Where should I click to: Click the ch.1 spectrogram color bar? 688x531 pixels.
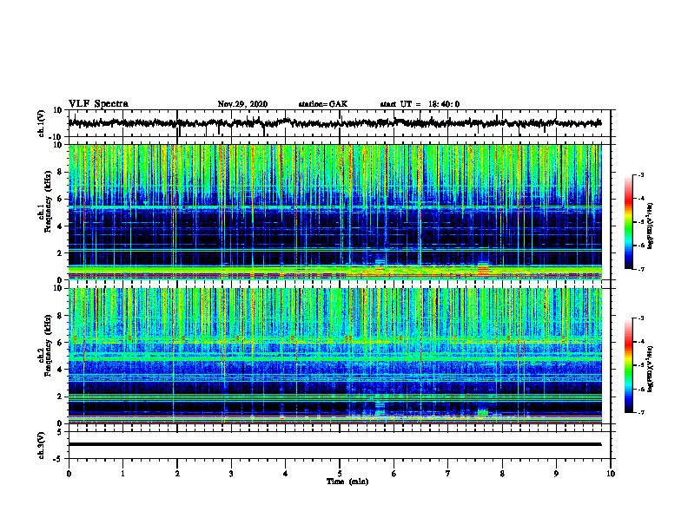629,222
